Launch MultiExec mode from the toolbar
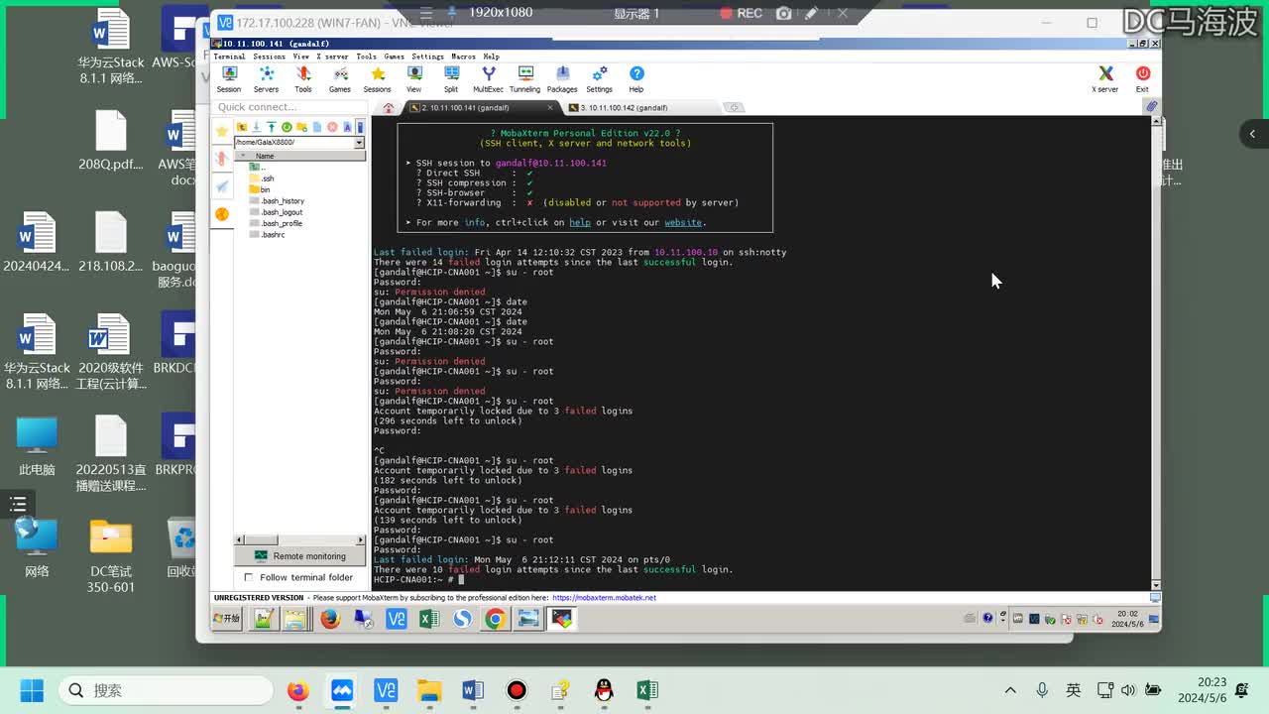Screen dimensions: 1269x714 click(488, 79)
